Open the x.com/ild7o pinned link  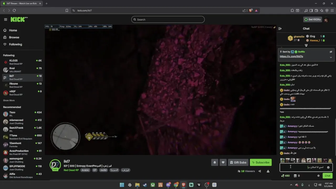pyautogui.click(x=291, y=56)
